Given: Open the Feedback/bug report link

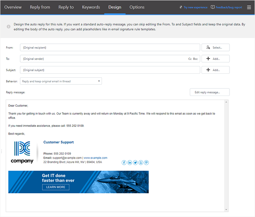Looking at the screenshot, I should (x=229, y=7).
